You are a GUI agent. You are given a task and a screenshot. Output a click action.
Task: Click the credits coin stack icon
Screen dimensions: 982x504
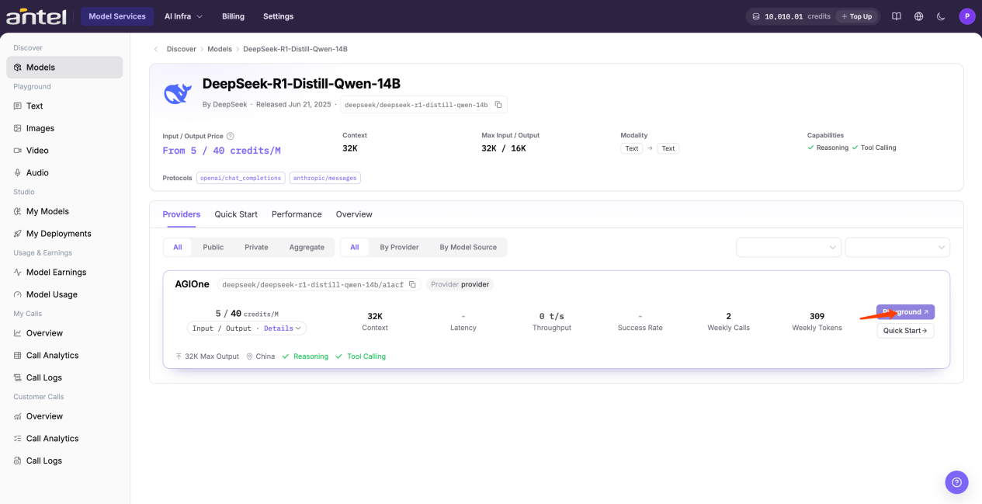[x=757, y=16]
